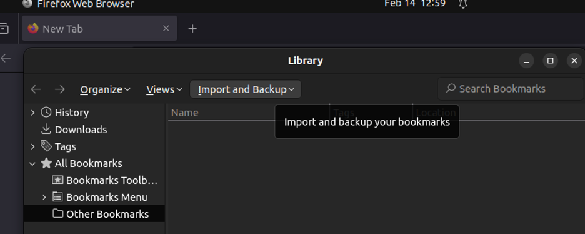Screen dimensions: 585x234
Task: Go back using the Library back arrow
Action: point(36,89)
